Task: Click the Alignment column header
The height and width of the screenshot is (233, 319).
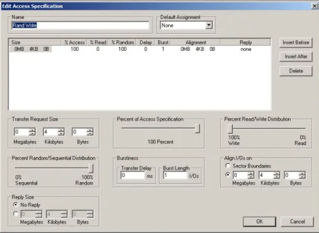Action: pos(196,43)
